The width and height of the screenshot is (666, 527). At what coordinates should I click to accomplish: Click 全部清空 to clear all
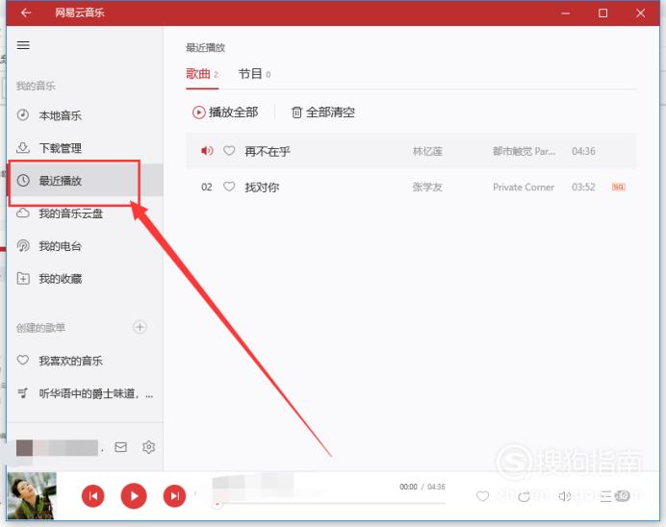pos(322,113)
